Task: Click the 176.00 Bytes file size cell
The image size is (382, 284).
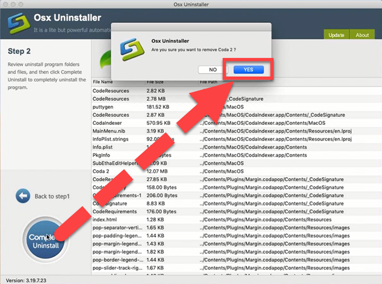Action: (x=161, y=211)
